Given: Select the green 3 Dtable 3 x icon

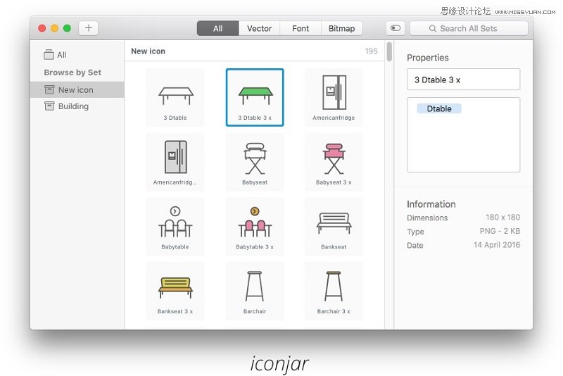Looking at the screenshot, I should 254,95.
